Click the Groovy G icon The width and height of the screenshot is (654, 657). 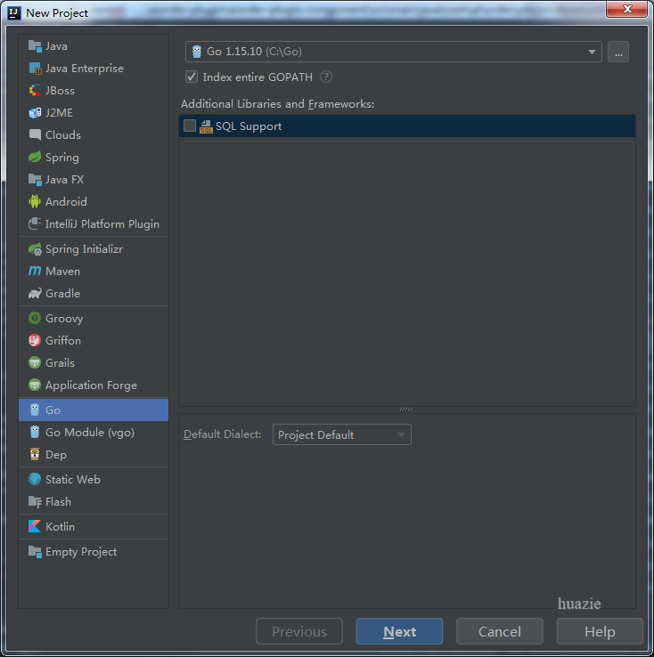[35, 319]
